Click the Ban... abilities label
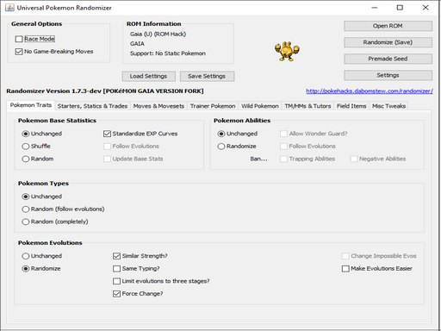441x331 pixels. click(258, 159)
